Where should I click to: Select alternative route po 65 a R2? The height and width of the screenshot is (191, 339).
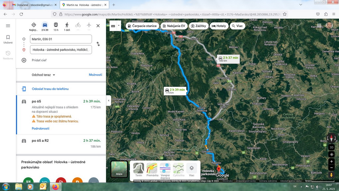click(x=61, y=143)
